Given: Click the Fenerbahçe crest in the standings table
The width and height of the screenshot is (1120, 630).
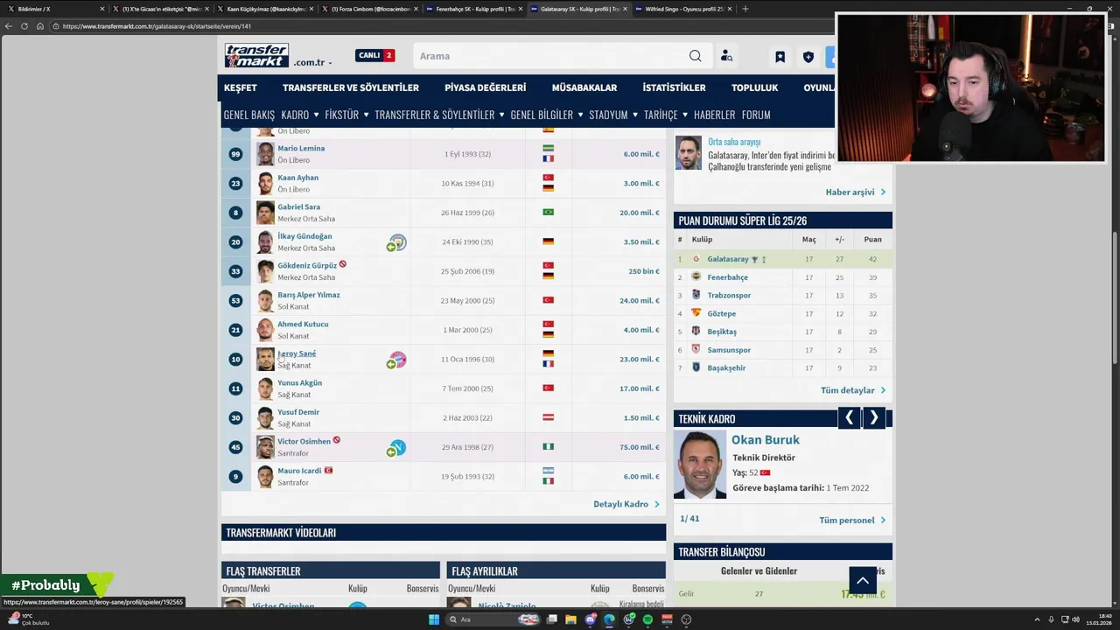Looking at the screenshot, I should click(x=696, y=276).
